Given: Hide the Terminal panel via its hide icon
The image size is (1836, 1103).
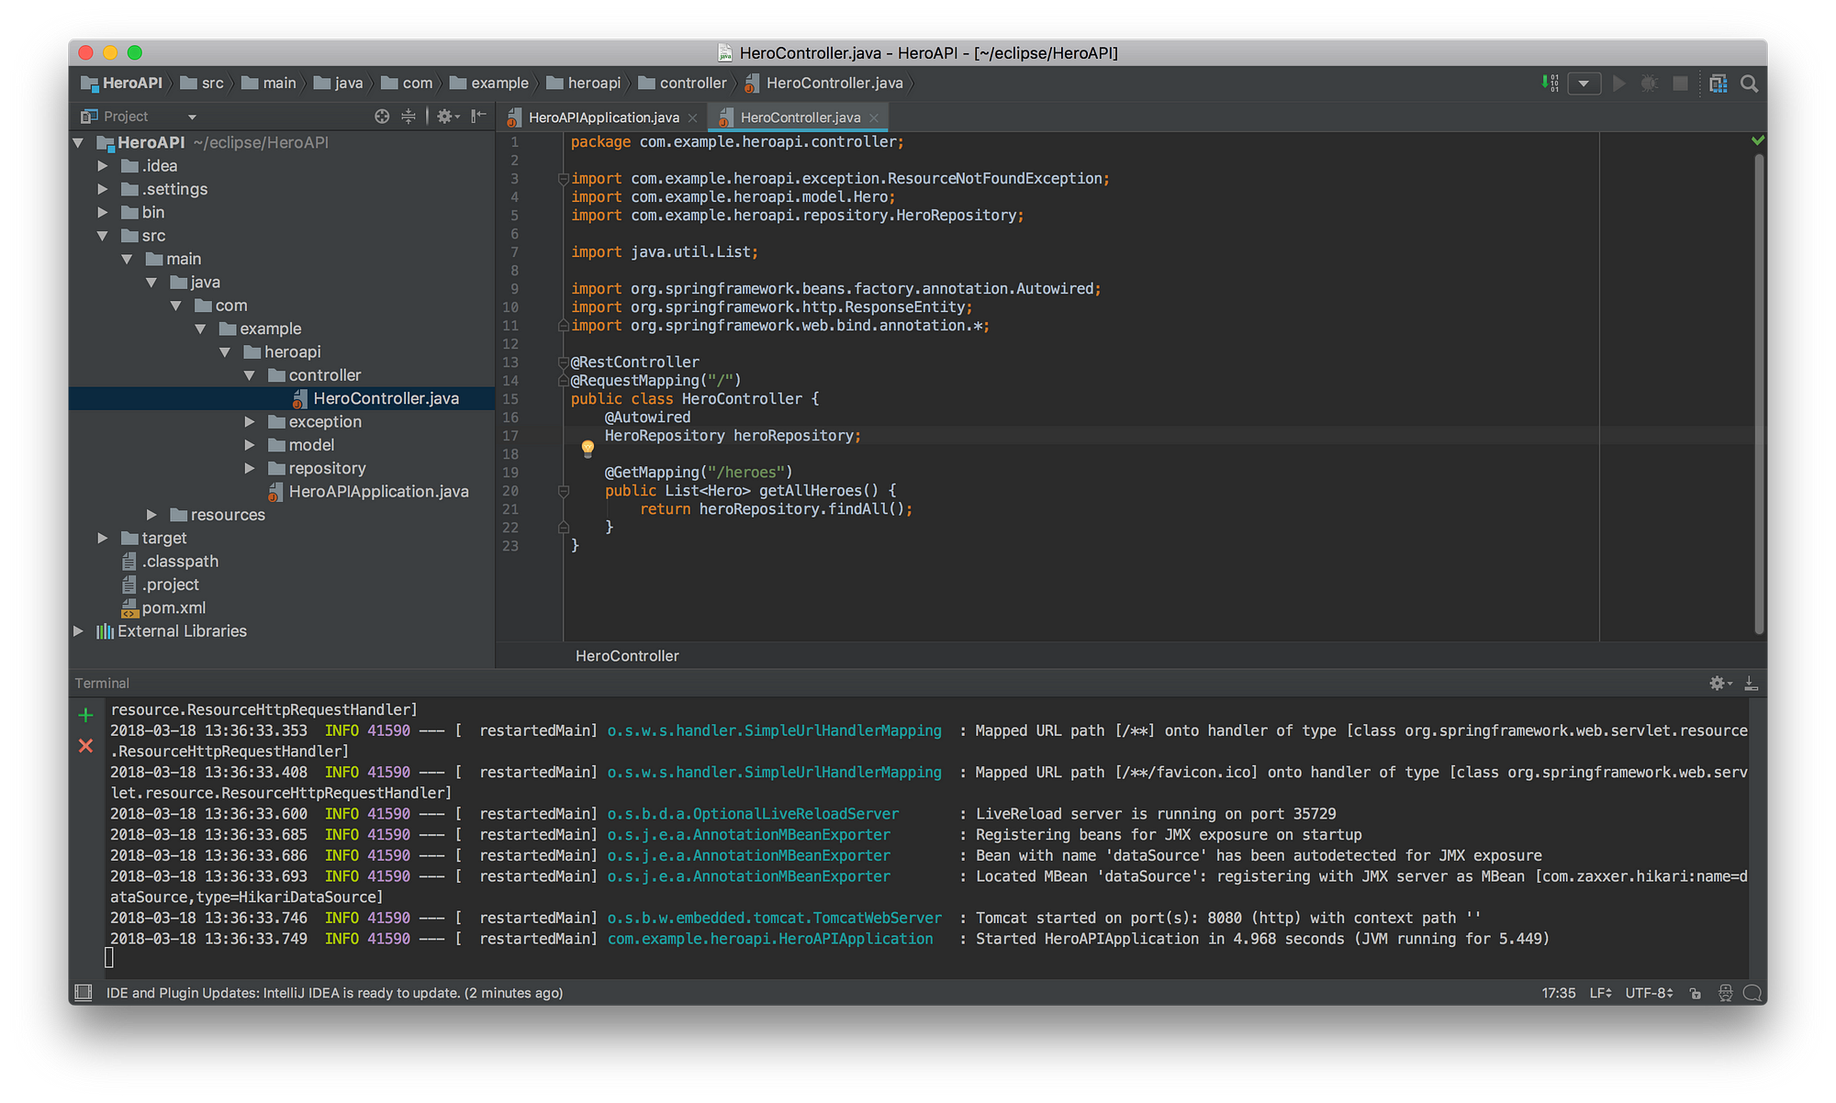Looking at the screenshot, I should coord(1751,683).
